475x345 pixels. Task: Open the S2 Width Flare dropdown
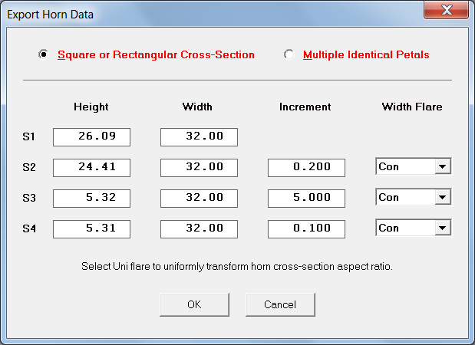pyautogui.click(x=443, y=166)
